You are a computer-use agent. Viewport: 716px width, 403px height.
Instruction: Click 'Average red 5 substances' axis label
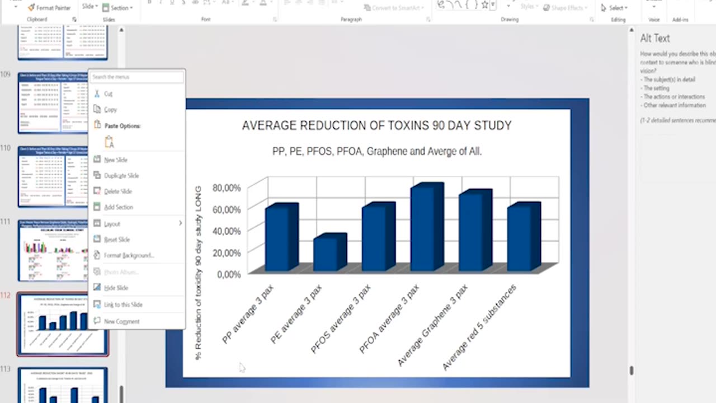[479, 327]
